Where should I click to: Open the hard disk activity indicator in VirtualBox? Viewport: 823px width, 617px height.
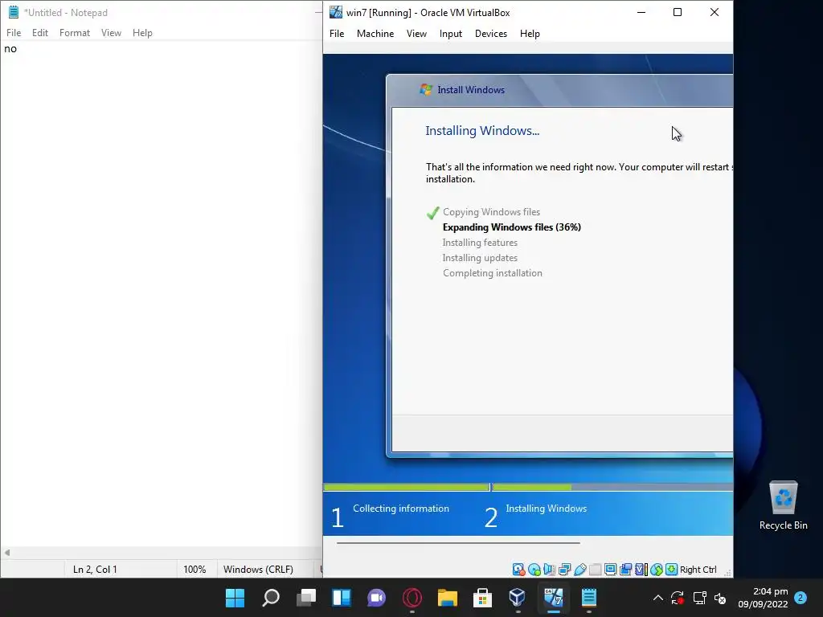518,570
